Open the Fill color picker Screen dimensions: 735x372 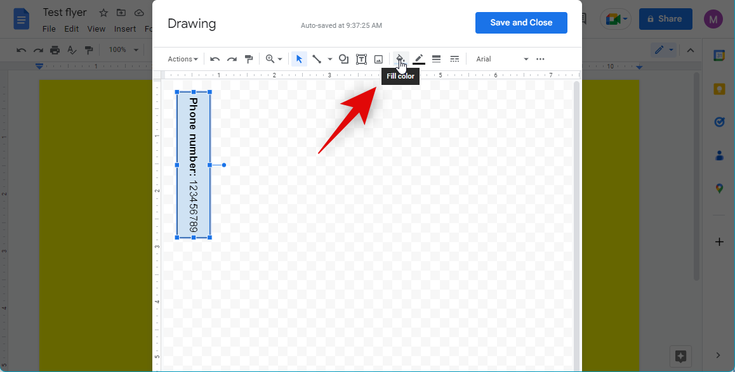point(400,59)
